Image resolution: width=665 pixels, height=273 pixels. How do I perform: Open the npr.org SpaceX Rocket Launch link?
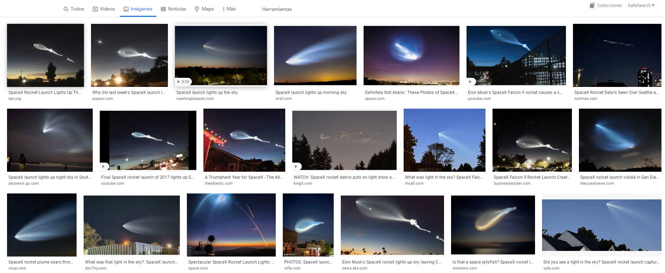[45, 93]
